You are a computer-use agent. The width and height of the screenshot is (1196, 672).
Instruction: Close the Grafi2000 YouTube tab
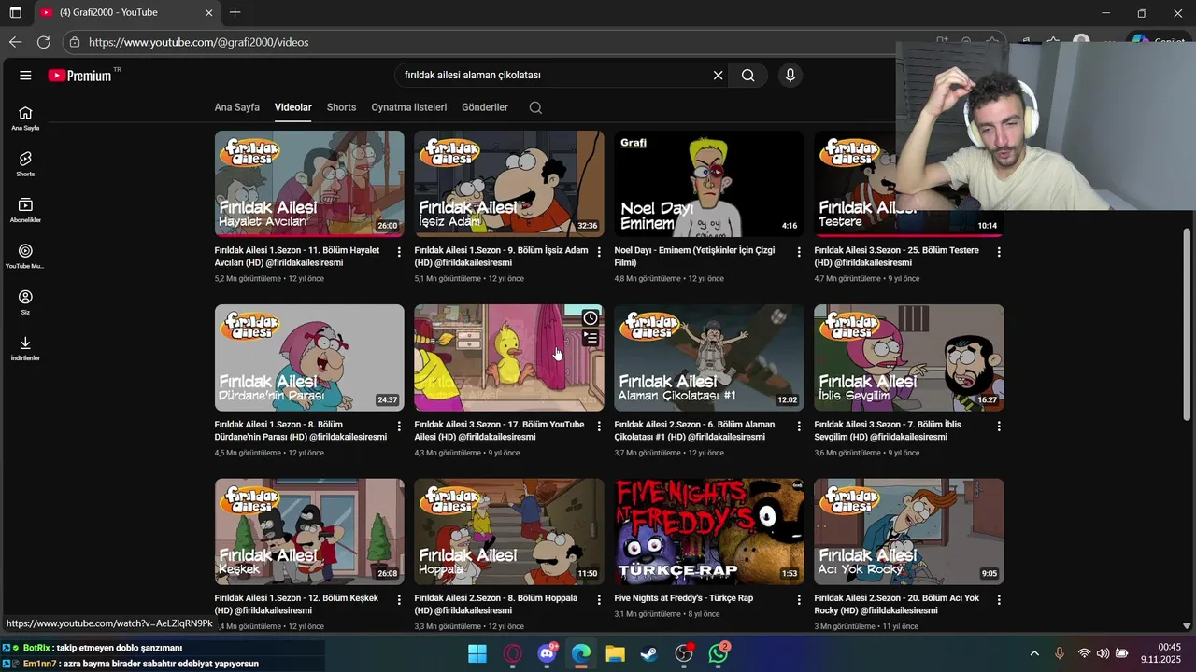pos(208,13)
